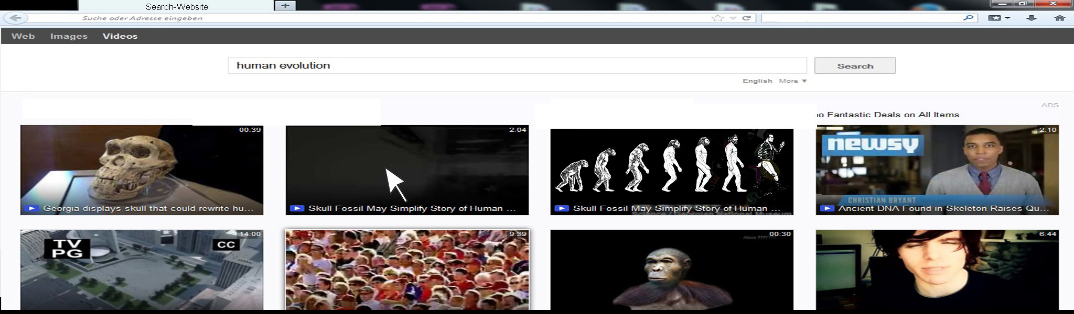Click the browser back arrow button

click(x=16, y=18)
